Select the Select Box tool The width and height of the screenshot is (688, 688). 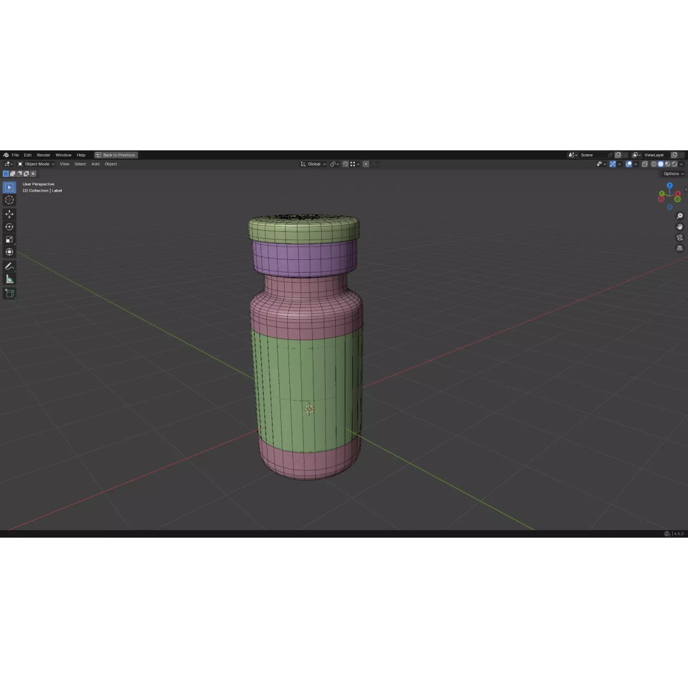(x=9, y=187)
